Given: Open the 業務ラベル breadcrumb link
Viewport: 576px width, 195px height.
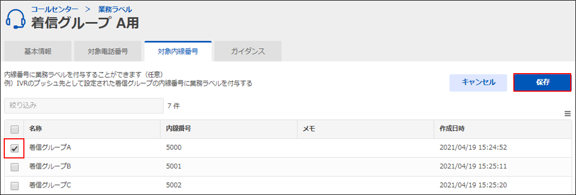Looking at the screenshot, I should click(115, 9).
